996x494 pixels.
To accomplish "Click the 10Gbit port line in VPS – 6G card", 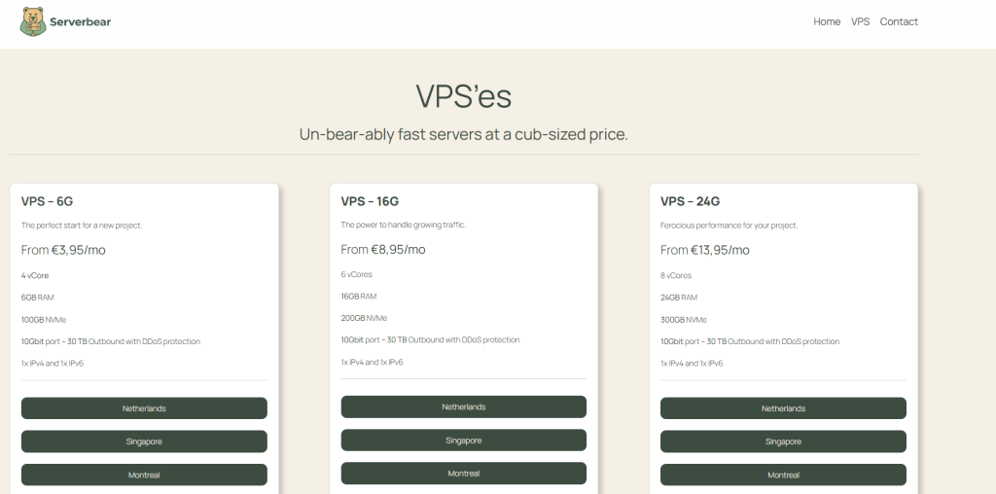I will click(x=111, y=341).
